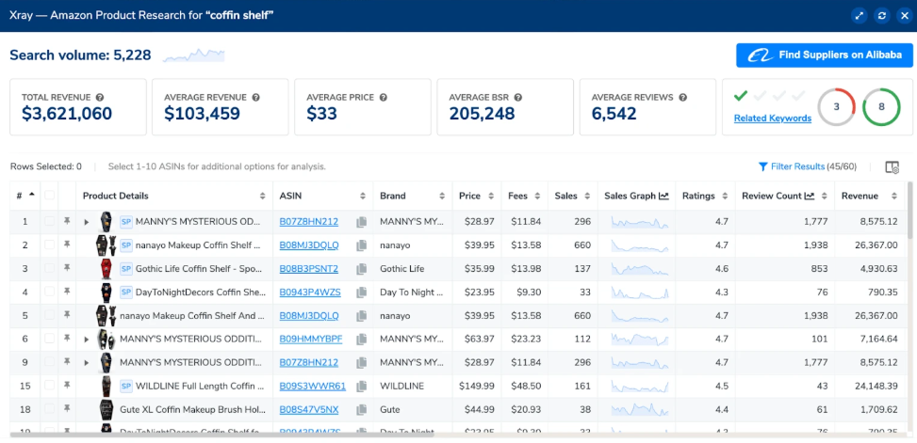Screen dimensions: 917x443
Task: Expand row 9 MANNY'S MYSTERIOUS ODDITI variations
Action: (x=87, y=362)
